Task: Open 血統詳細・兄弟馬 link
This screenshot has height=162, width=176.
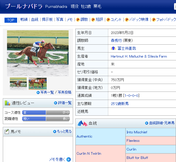Action: pos(162,123)
